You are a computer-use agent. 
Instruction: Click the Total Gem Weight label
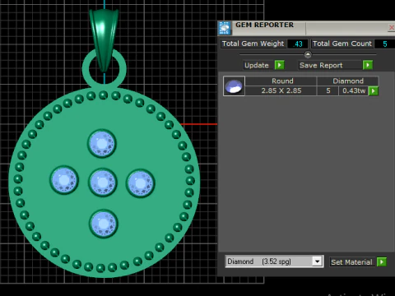tap(253, 44)
